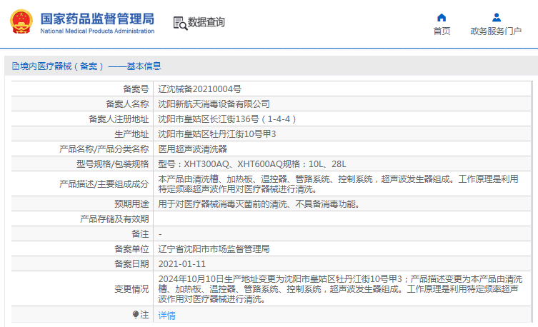Go to 首页 text link
Viewport: 538px width, 327px height.
(x=442, y=31)
